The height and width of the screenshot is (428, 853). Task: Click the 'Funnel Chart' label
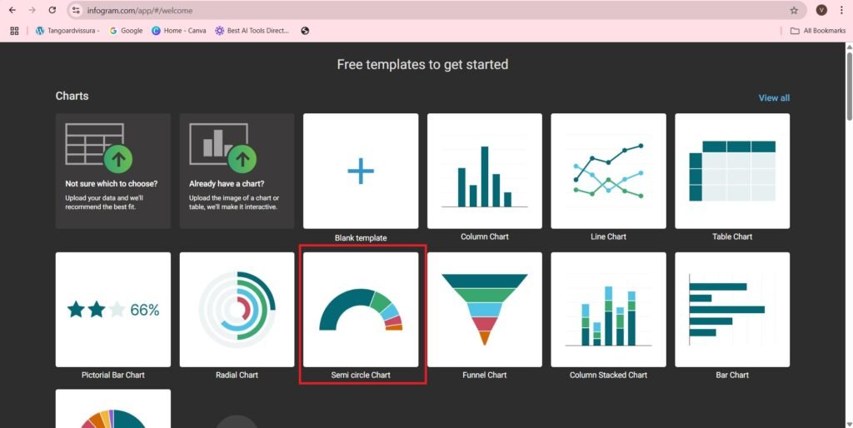click(485, 376)
